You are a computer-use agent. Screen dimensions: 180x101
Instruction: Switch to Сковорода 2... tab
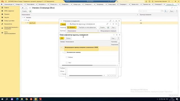click(x=158, y=4)
